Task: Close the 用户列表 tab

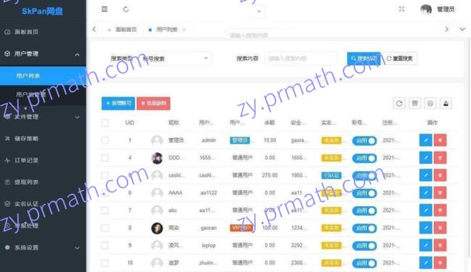Action: (x=184, y=30)
